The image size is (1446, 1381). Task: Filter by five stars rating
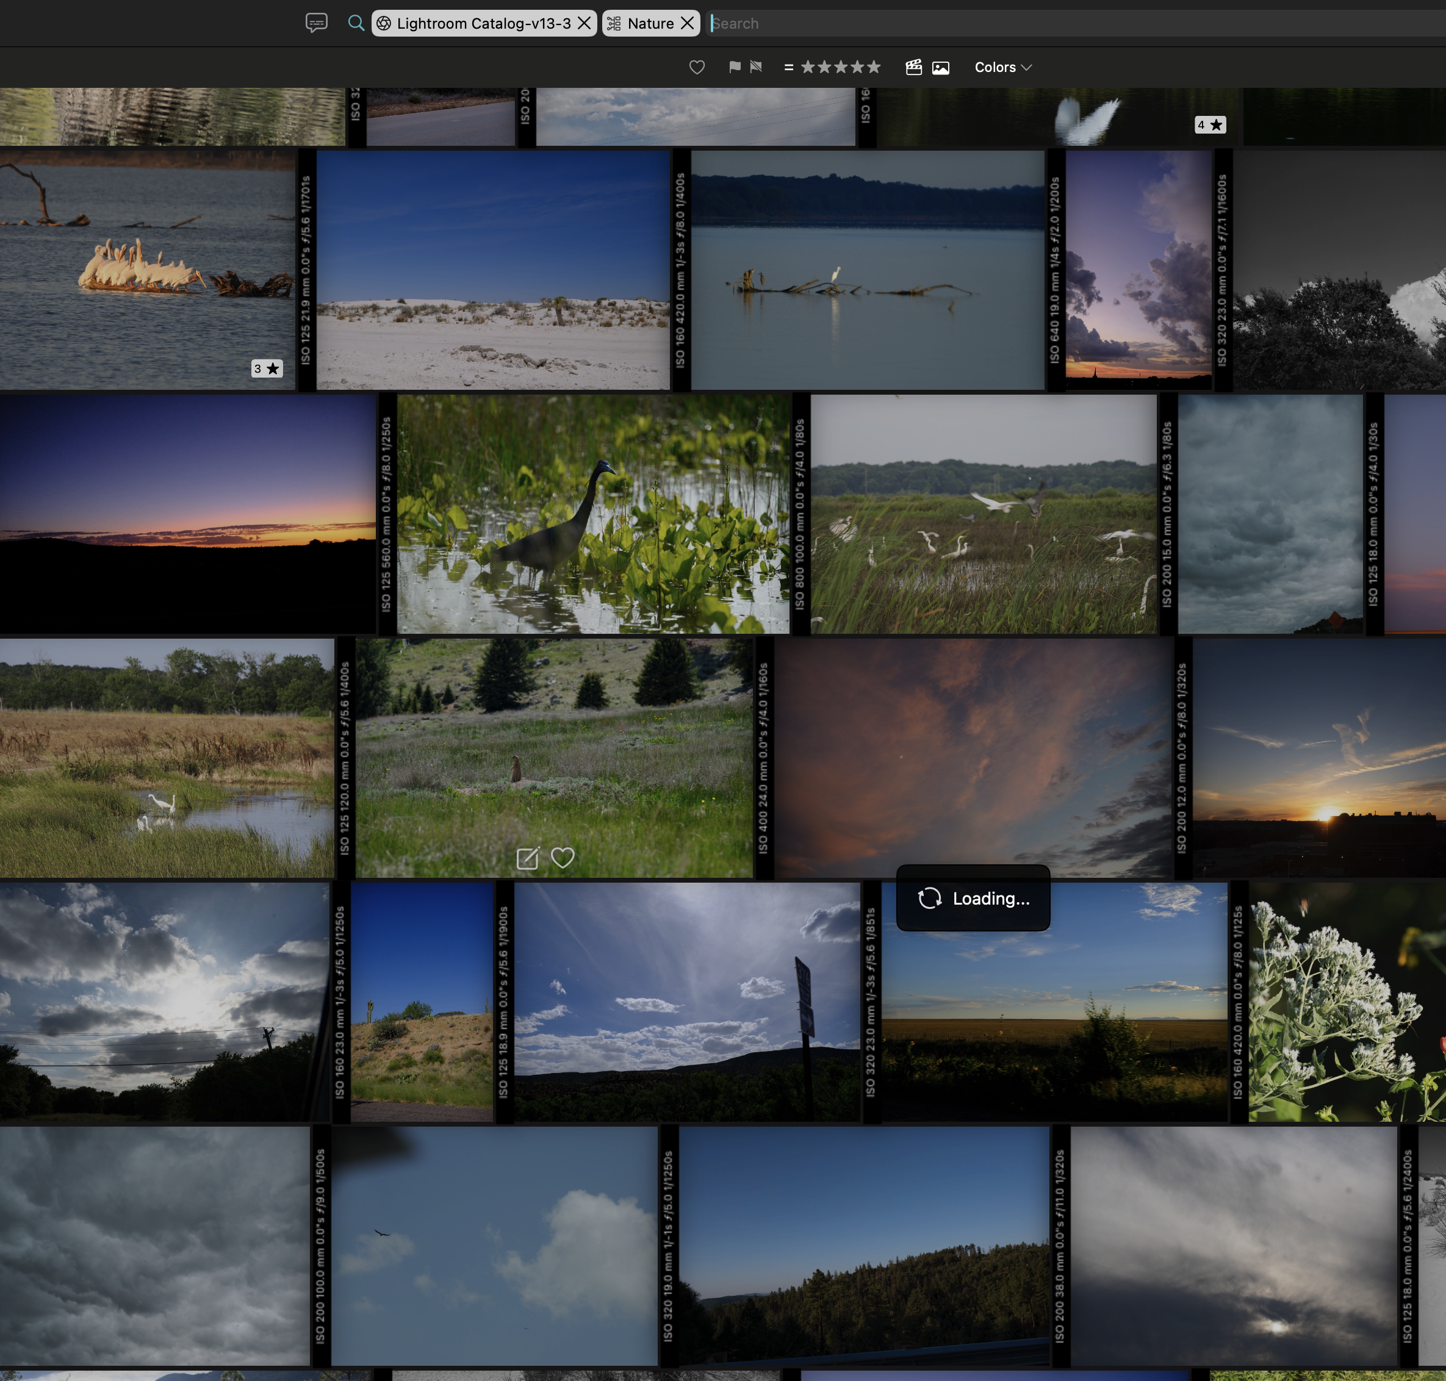873,67
